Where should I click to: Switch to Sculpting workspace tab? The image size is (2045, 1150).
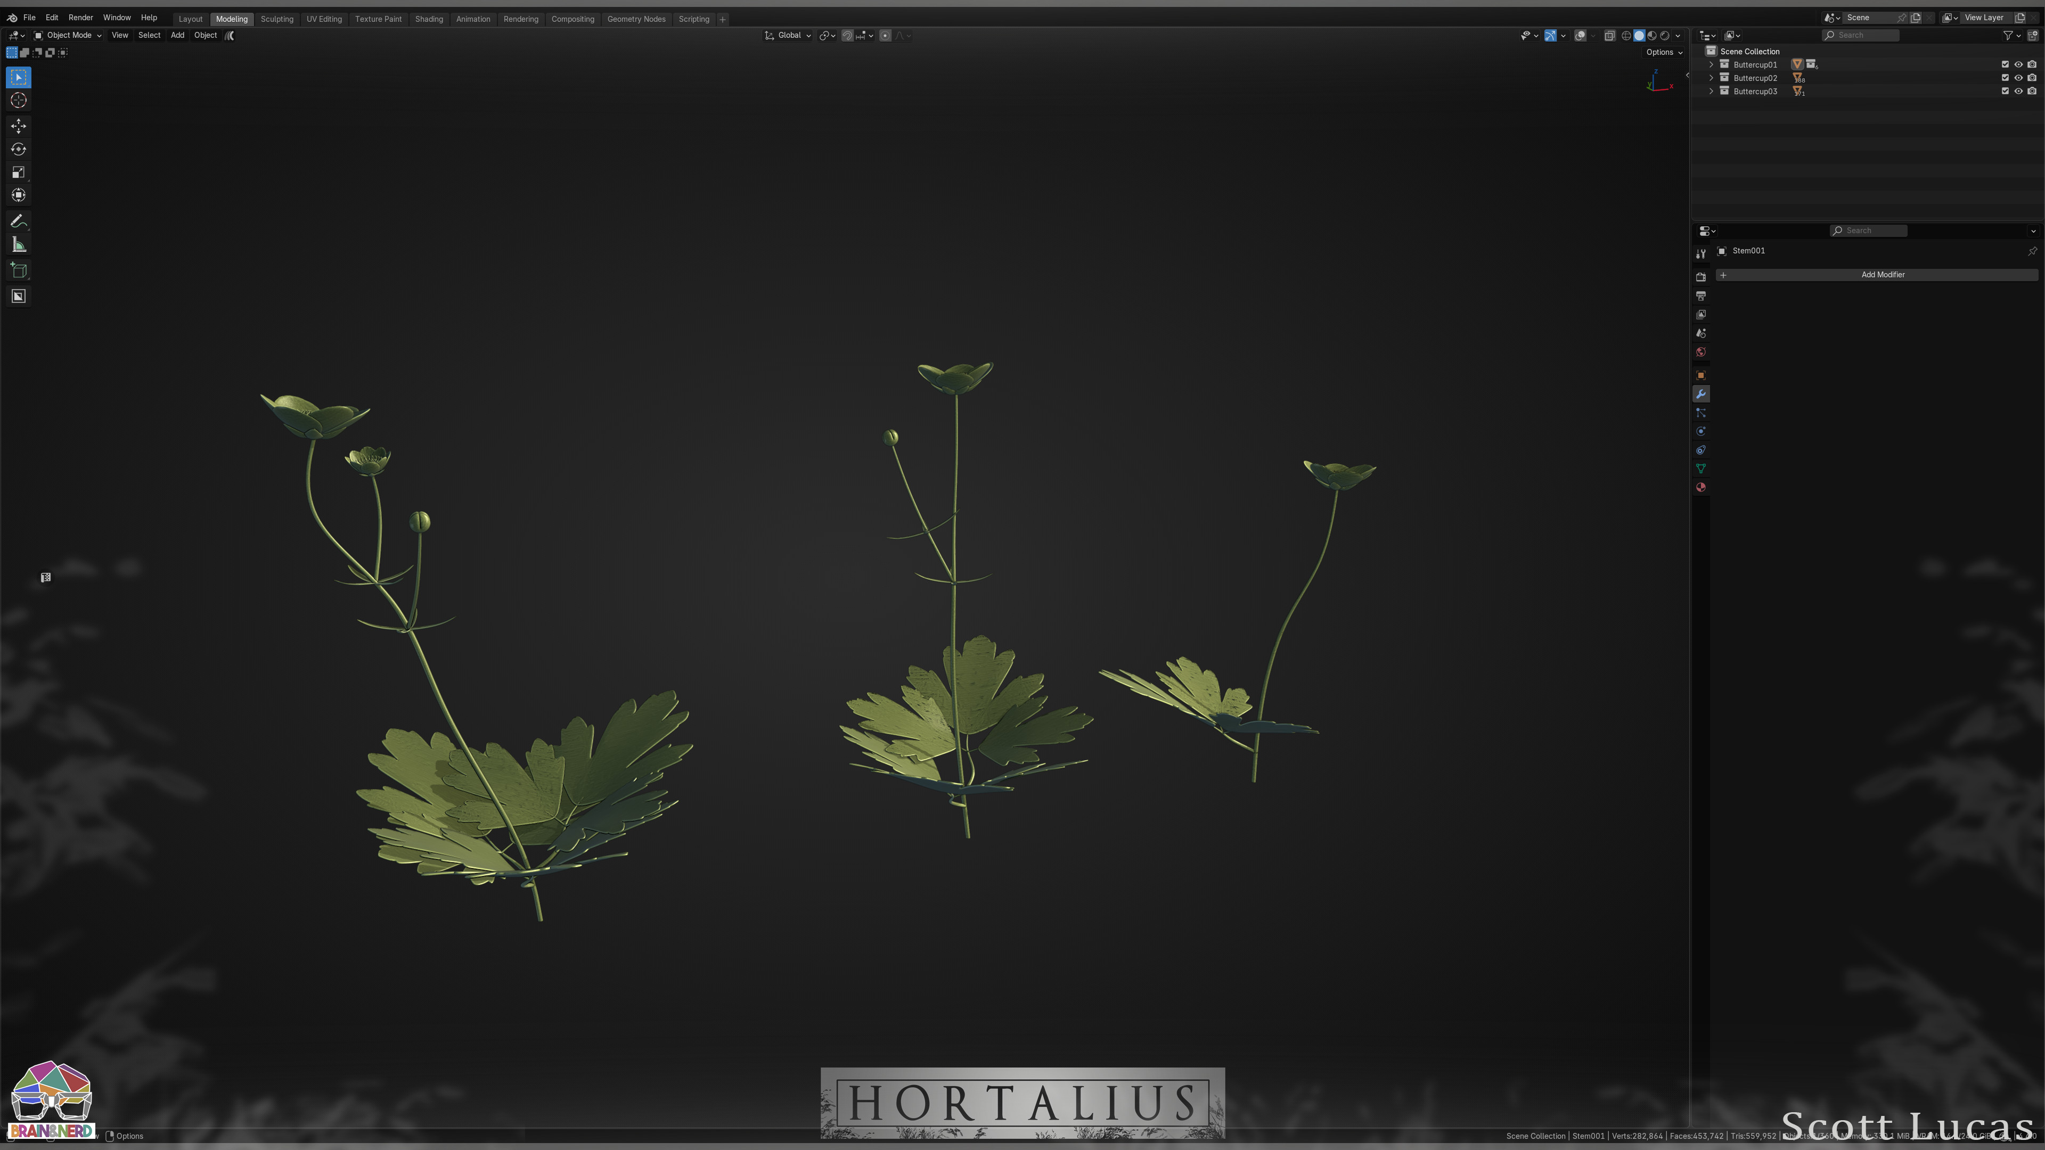[x=277, y=19]
